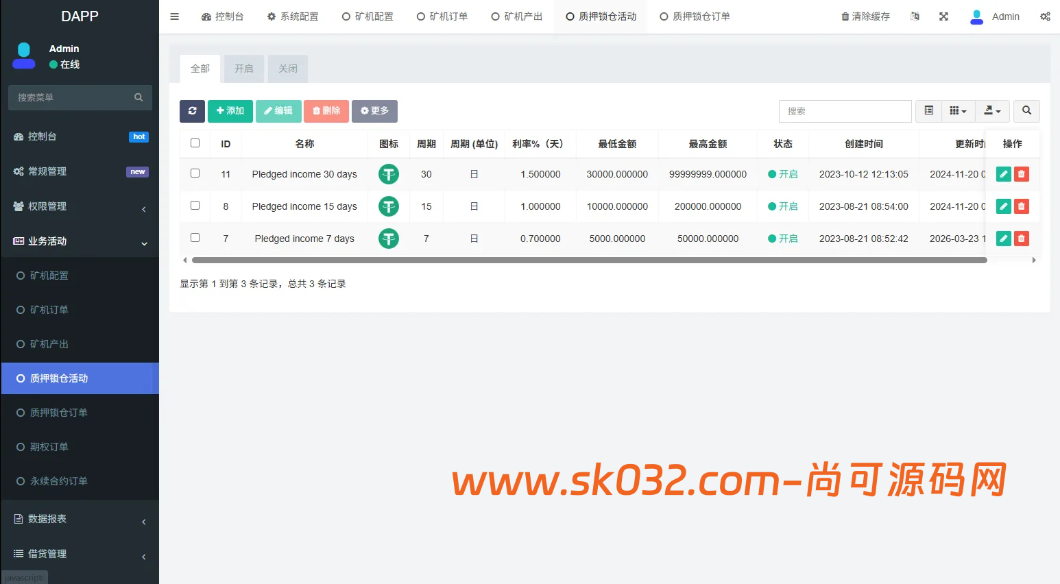Open 矿机产出 in sidebar
Image resolution: width=1060 pixels, height=584 pixels.
coord(80,344)
